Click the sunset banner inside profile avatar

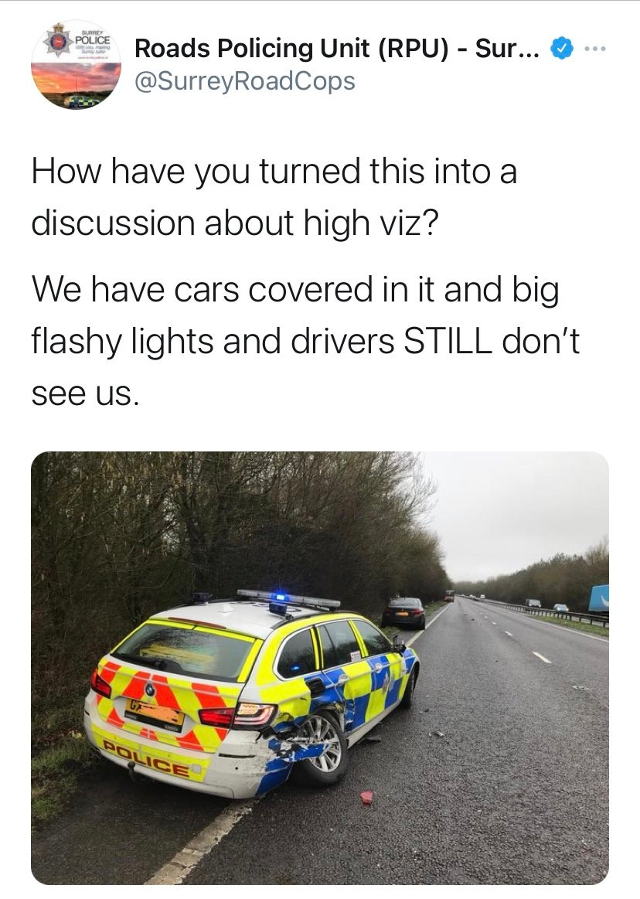(x=77, y=77)
